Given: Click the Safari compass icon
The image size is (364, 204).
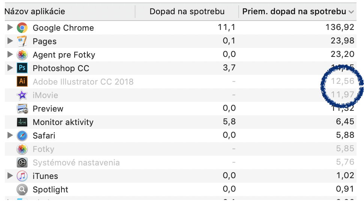Looking at the screenshot, I should click(22, 136).
